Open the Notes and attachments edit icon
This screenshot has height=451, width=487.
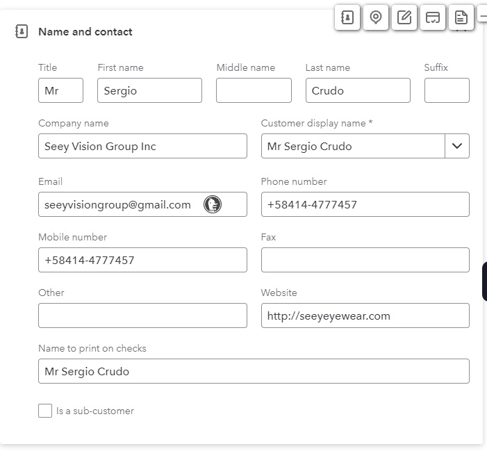[x=404, y=17]
